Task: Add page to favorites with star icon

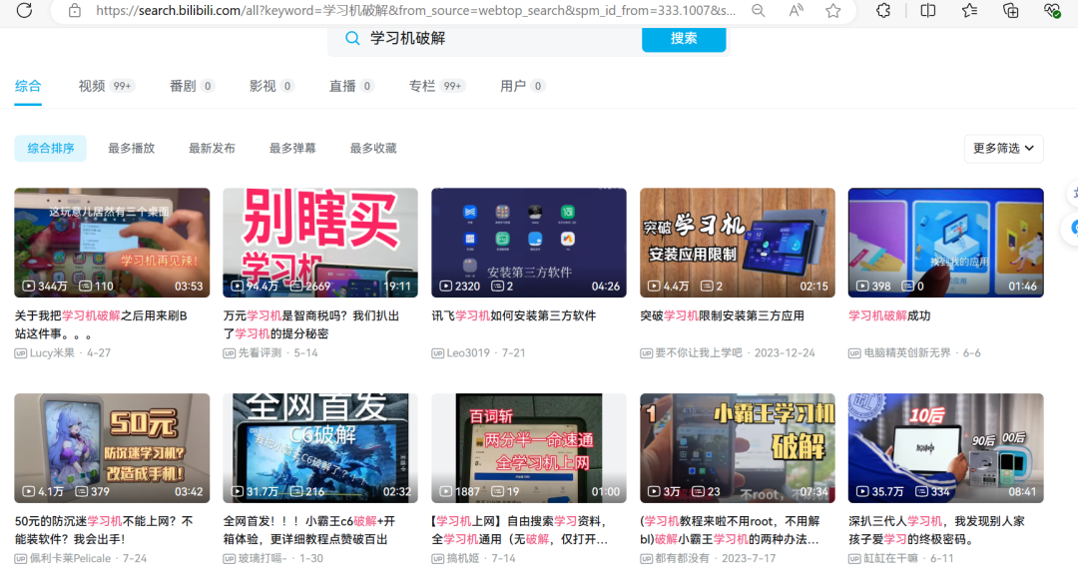Action: click(833, 10)
